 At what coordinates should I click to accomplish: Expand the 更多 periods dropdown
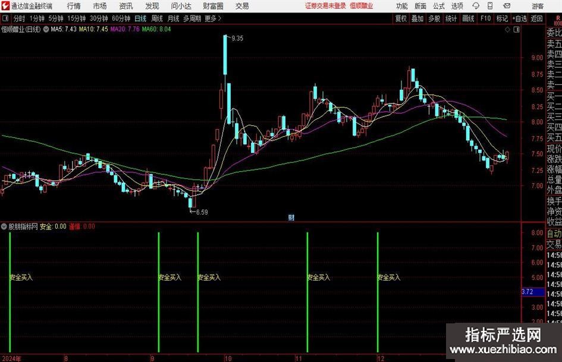coord(212,18)
